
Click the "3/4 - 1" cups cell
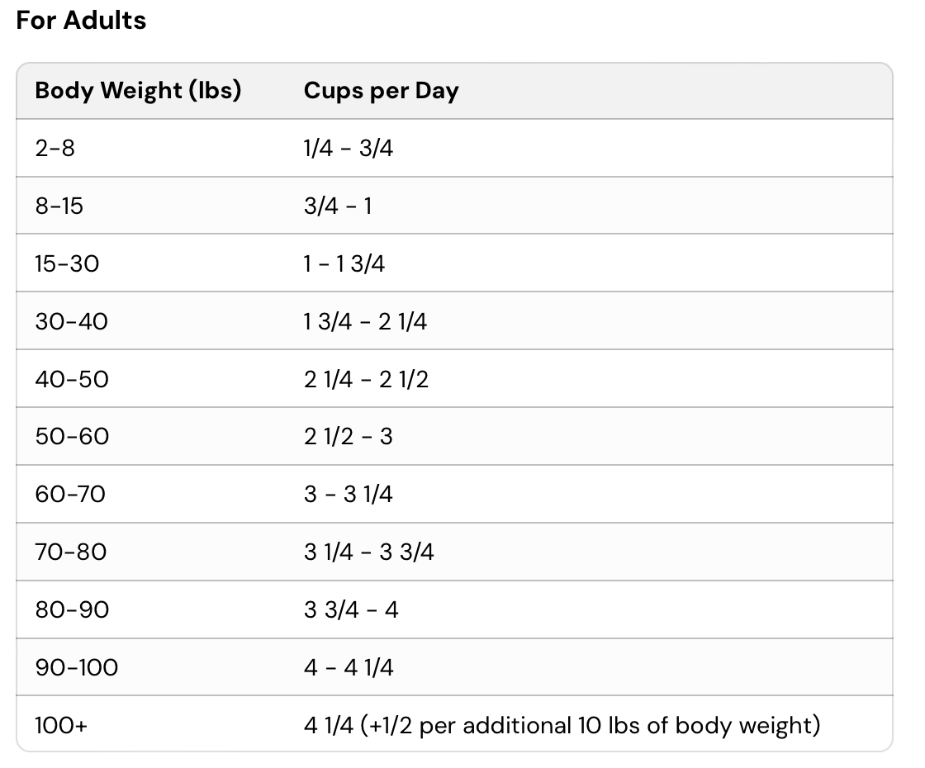(x=338, y=206)
